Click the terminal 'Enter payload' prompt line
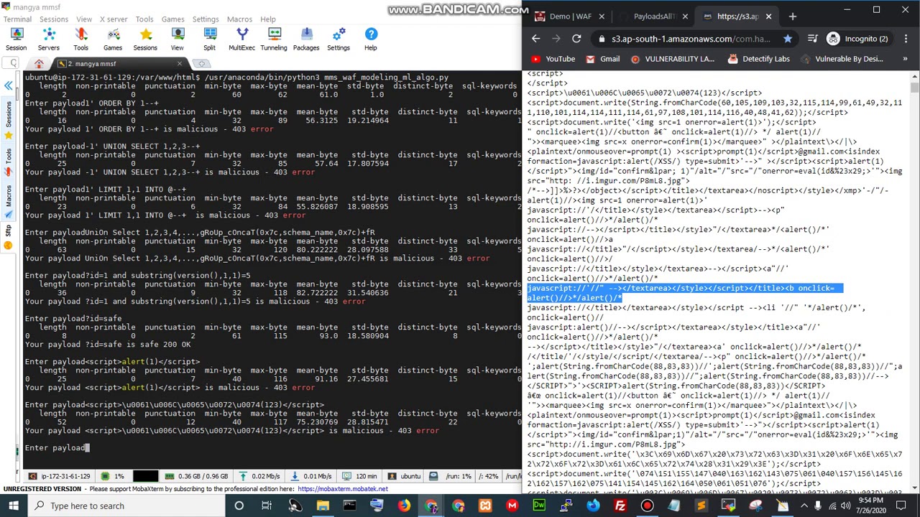Image resolution: width=920 pixels, height=517 pixels. point(57,447)
